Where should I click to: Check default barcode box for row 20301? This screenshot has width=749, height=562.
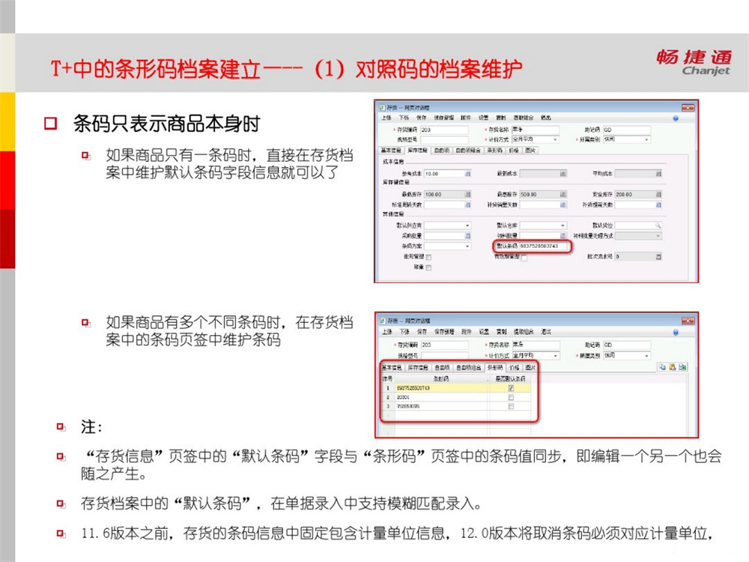(x=511, y=397)
